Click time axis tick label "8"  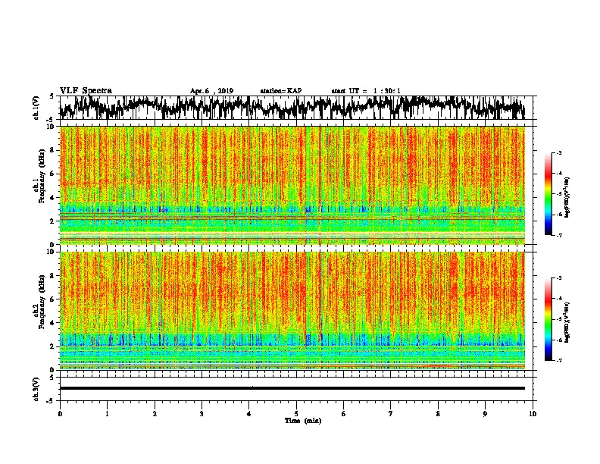click(438, 414)
